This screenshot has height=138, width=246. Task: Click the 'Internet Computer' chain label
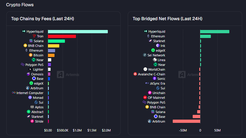point(30,93)
